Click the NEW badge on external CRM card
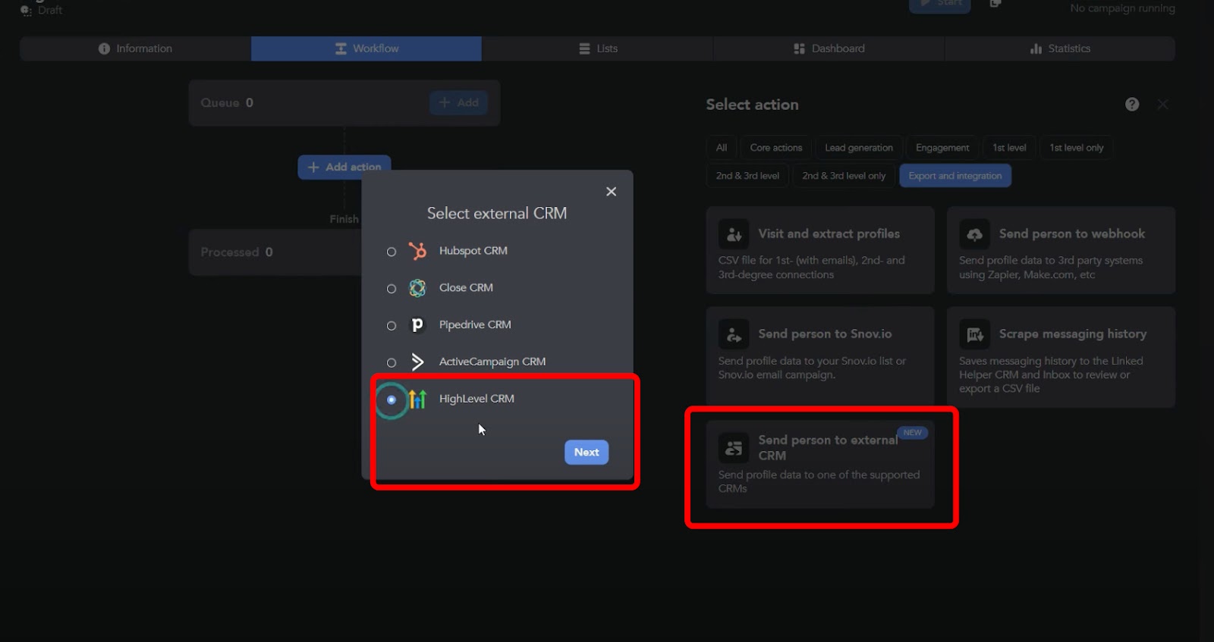The width and height of the screenshot is (1214, 642). click(912, 433)
